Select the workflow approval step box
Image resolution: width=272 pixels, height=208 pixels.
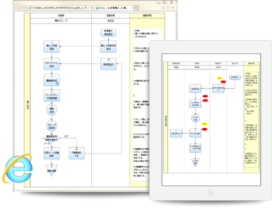tap(52, 96)
